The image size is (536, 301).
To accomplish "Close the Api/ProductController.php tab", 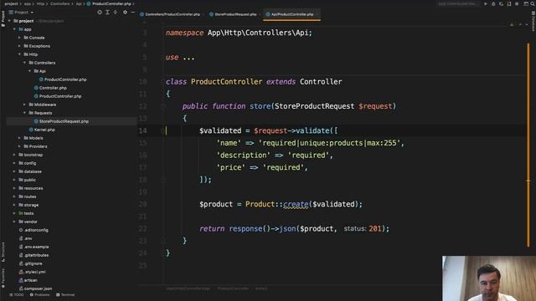I will coord(317,14).
